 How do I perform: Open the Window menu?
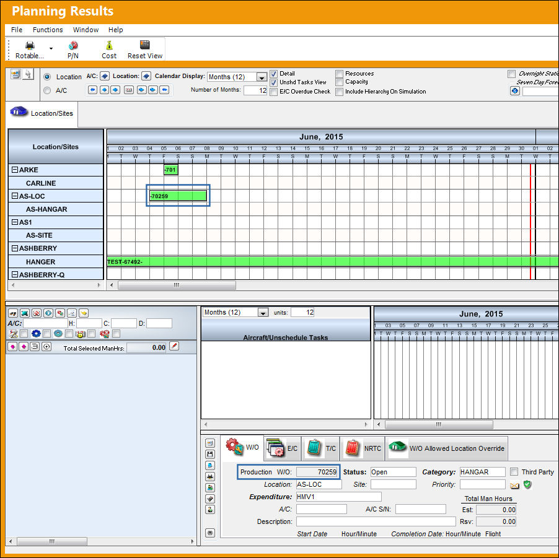point(86,30)
